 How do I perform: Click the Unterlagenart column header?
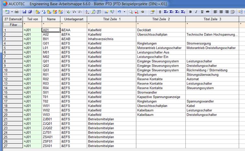point(74,19)
